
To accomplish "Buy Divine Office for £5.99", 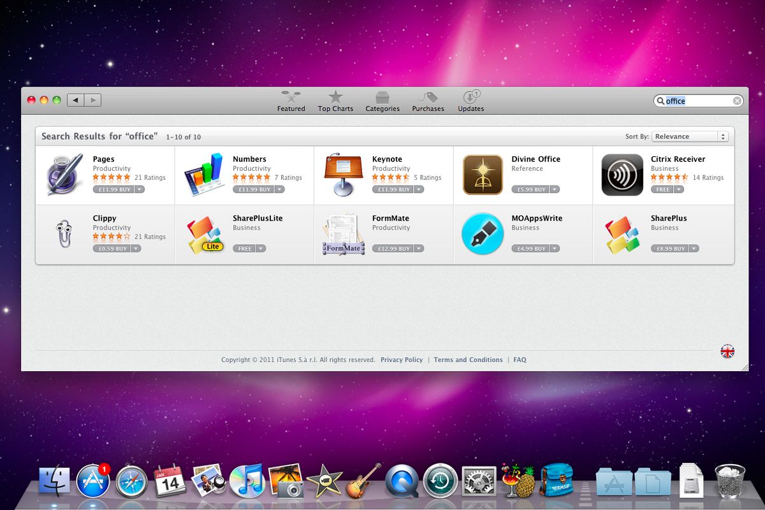I will [x=530, y=189].
